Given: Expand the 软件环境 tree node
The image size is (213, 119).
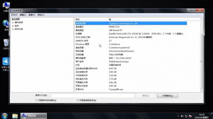Looking at the screenshot, I should click(x=13, y=29).
